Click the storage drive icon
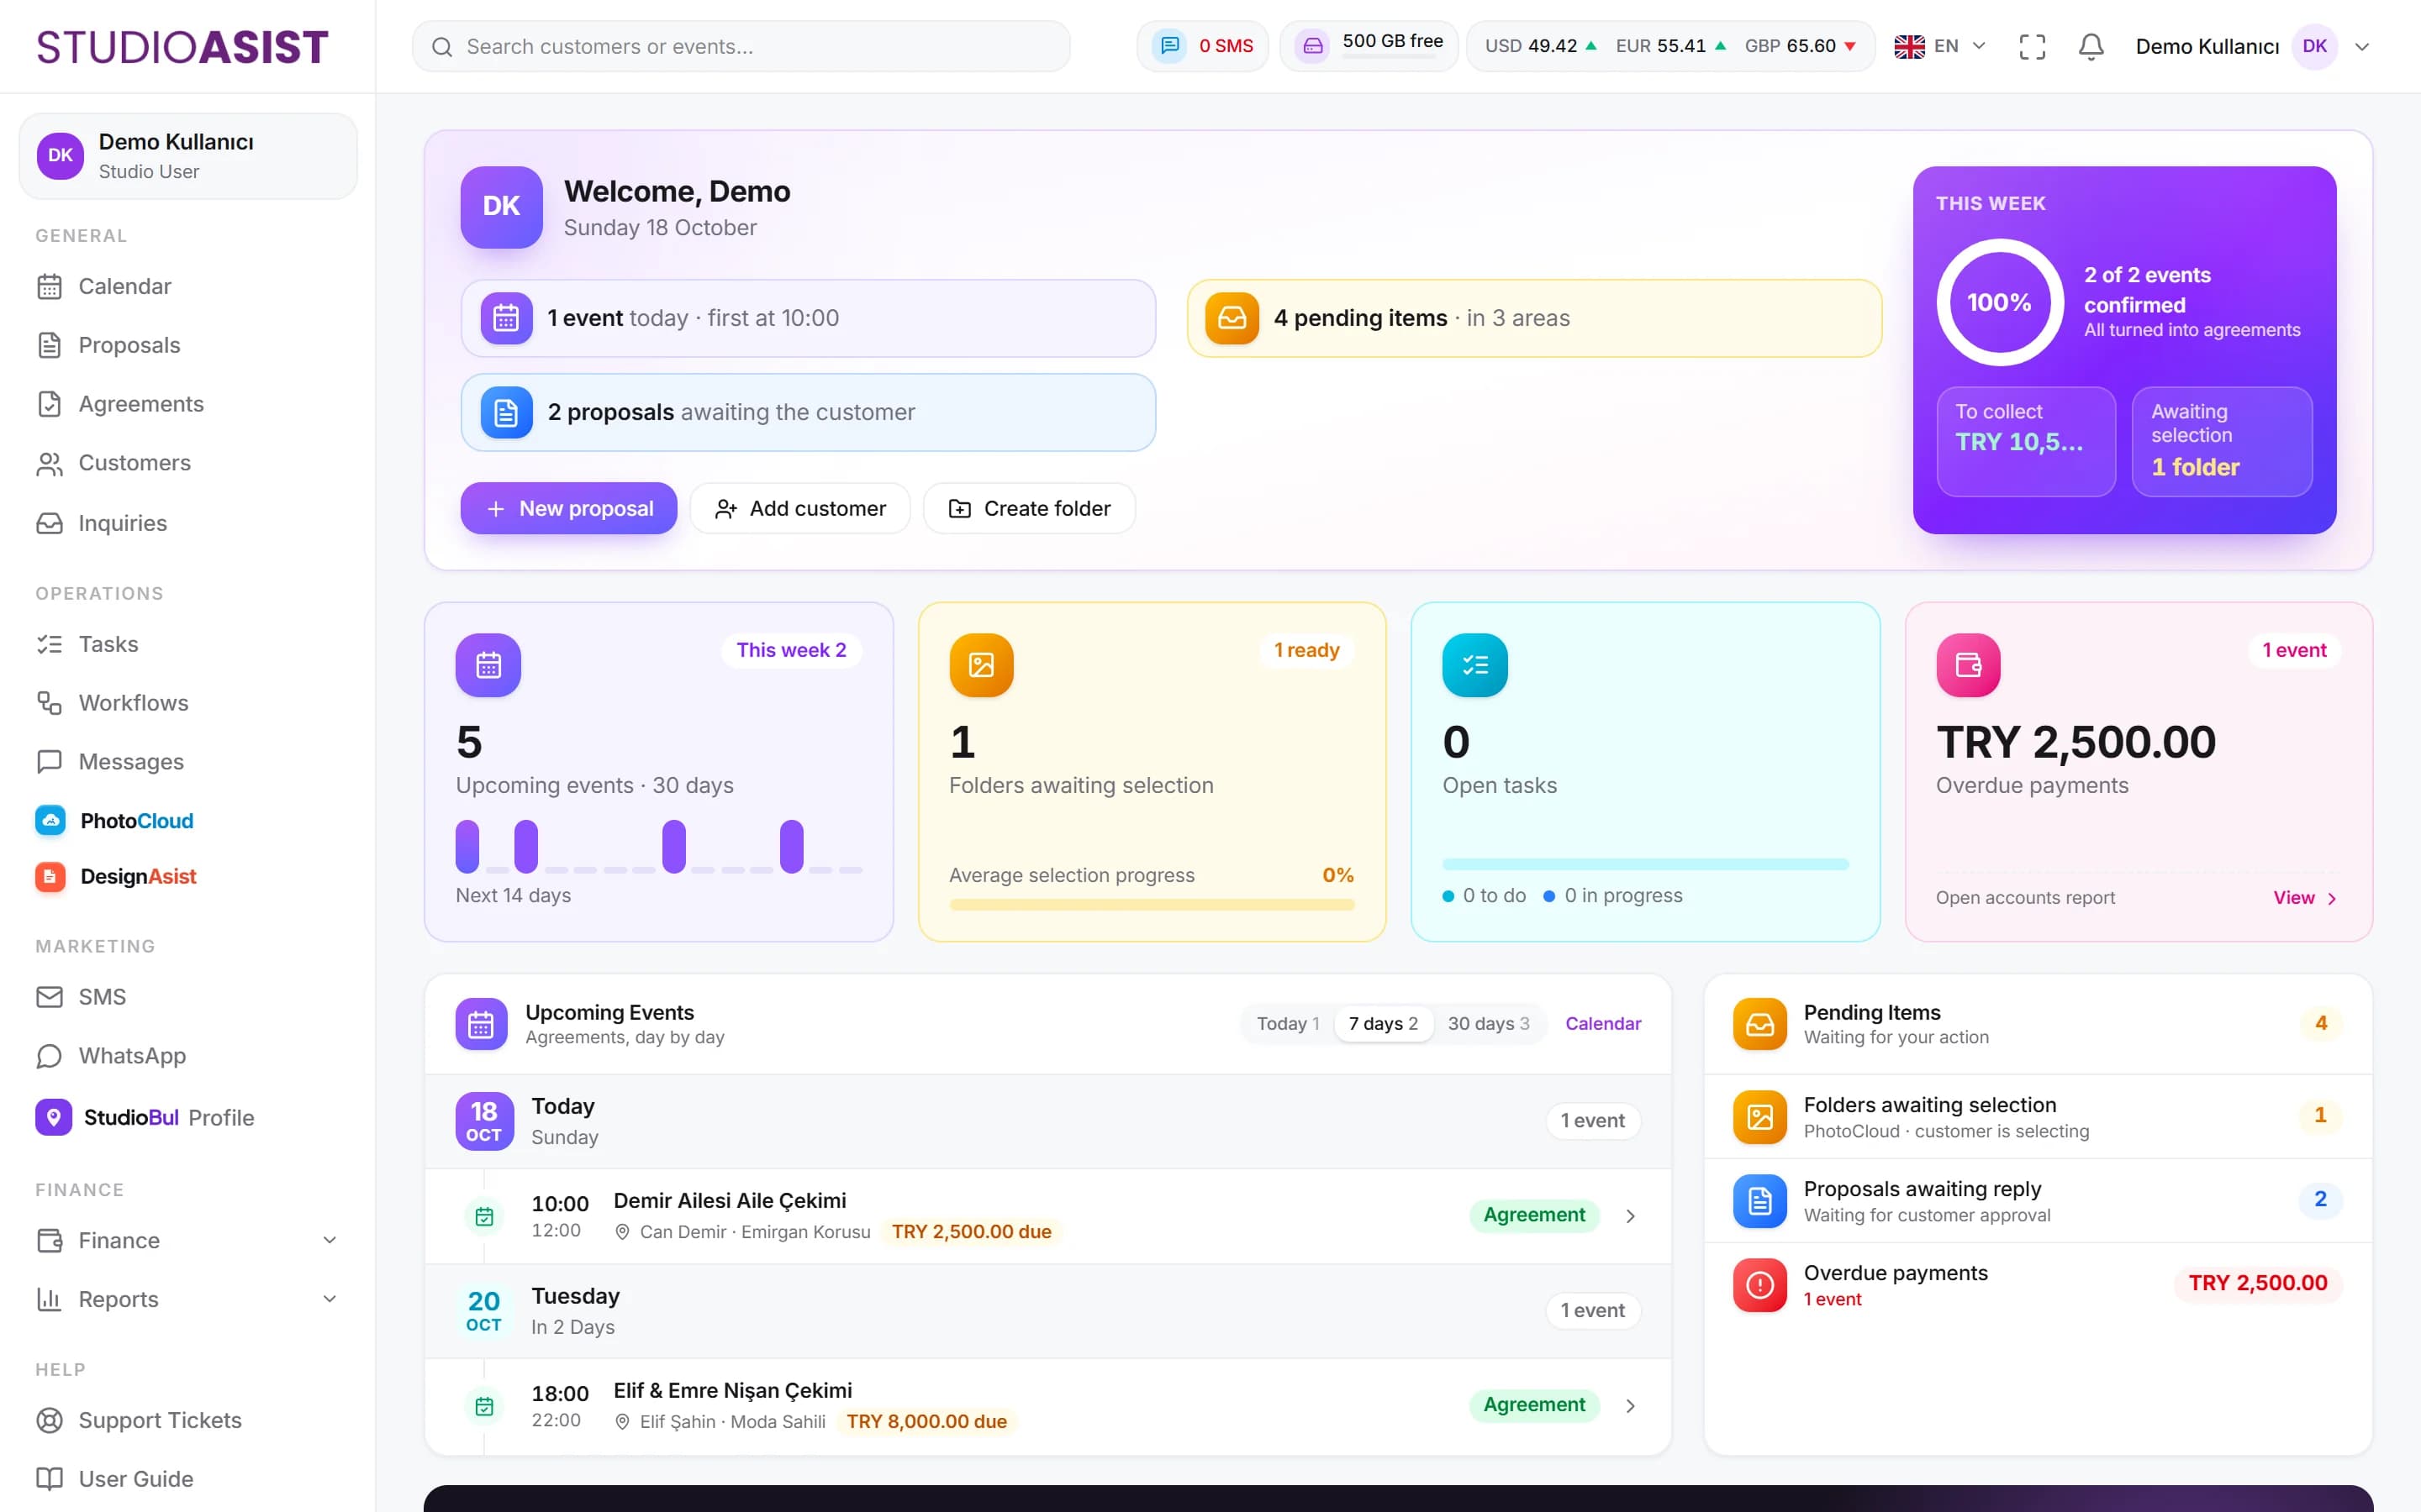Screen dimensions: 2421x1512 tap(1312, 46)
